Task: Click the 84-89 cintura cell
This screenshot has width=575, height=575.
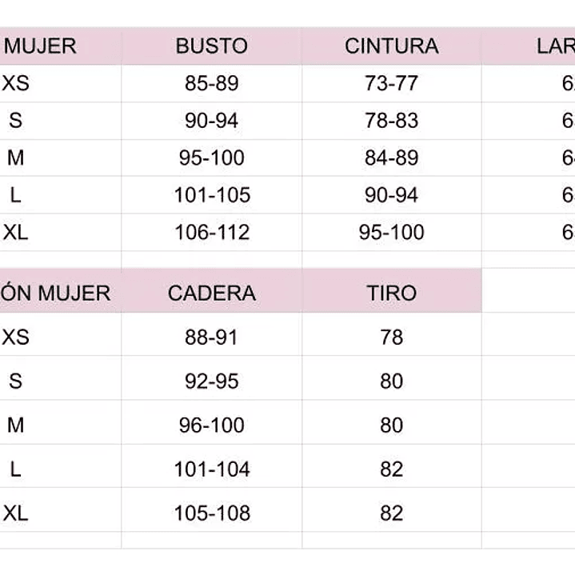Action: 391,158
